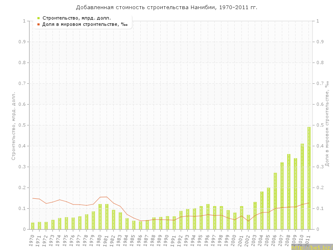Click the 1970 bar at chart start
Viewport: 333px width, 250px height.
(33, 226)
